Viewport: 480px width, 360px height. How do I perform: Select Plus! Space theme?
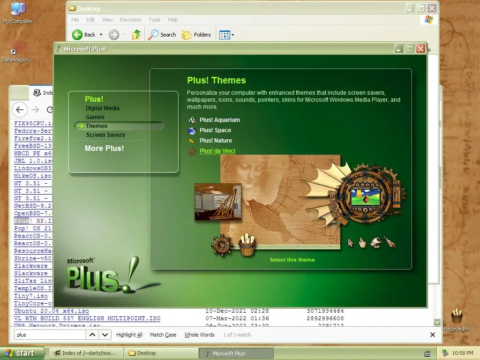tap(215, 130)
